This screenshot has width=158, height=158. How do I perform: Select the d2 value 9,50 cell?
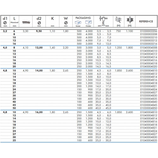39,31
